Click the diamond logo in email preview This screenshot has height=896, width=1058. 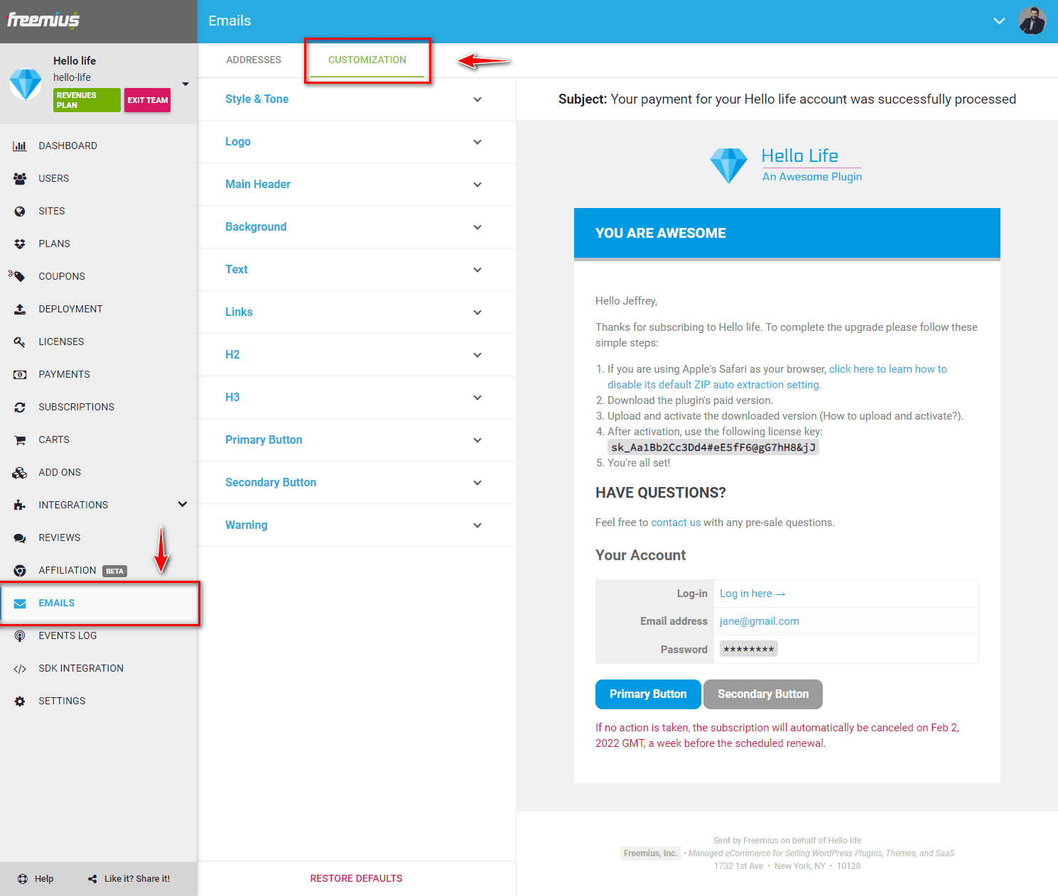[728, 165]
